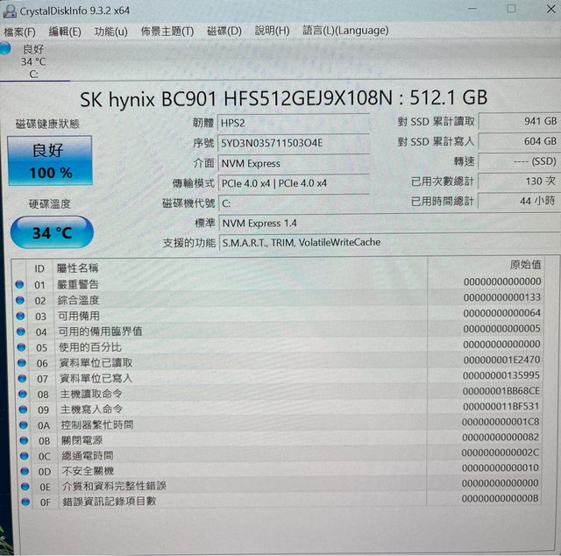Open the 檔案(F) menu

(x=19, y=31)
